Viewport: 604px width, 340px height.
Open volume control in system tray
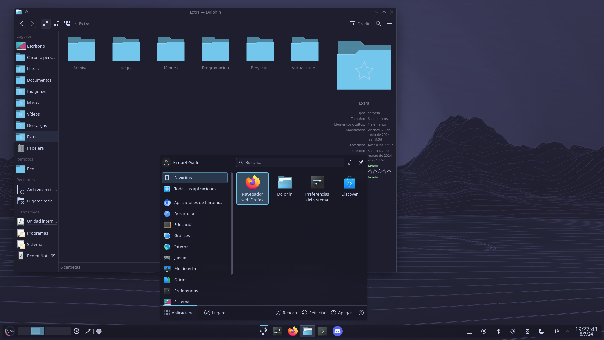pyautogui.click(x=556, y=331)
